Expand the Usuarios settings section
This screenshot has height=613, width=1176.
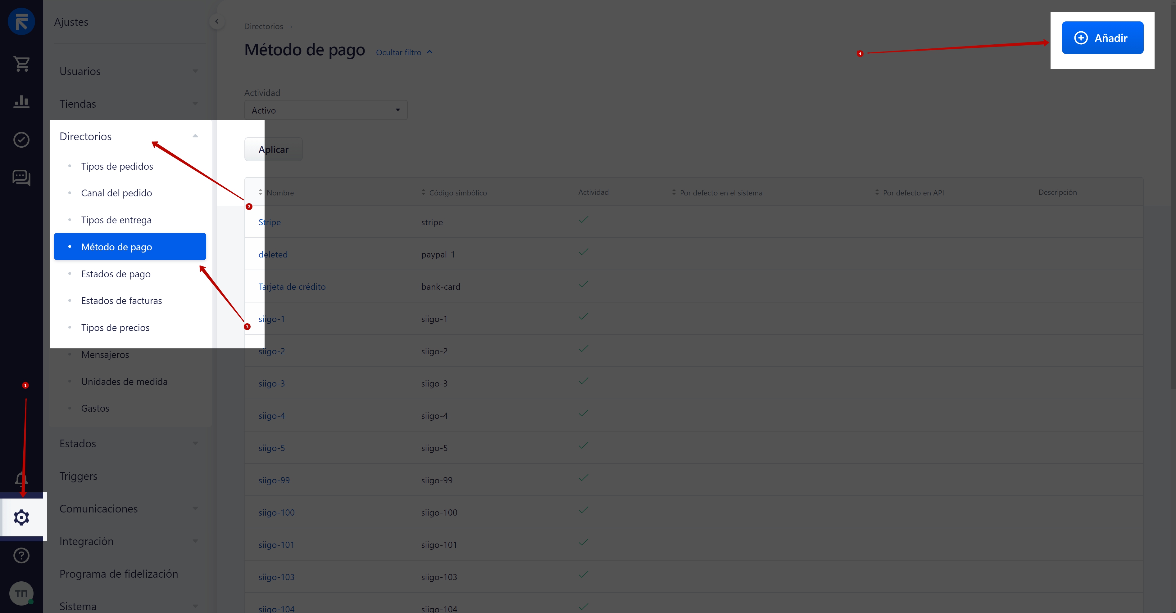(130, 71)
